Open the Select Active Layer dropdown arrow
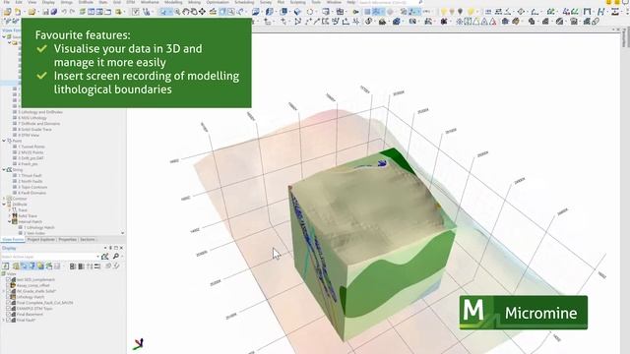This screenshot has height=354, width=630. [x=97, y=257]
